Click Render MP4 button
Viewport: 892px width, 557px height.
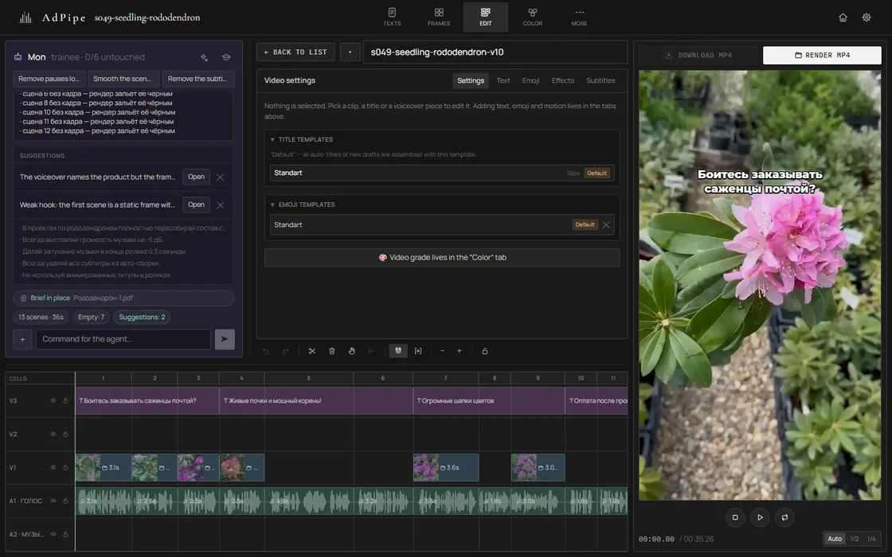coord(822,55)
